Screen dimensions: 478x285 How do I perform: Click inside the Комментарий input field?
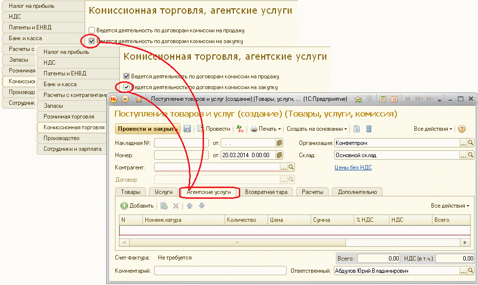tap(220, 270)
